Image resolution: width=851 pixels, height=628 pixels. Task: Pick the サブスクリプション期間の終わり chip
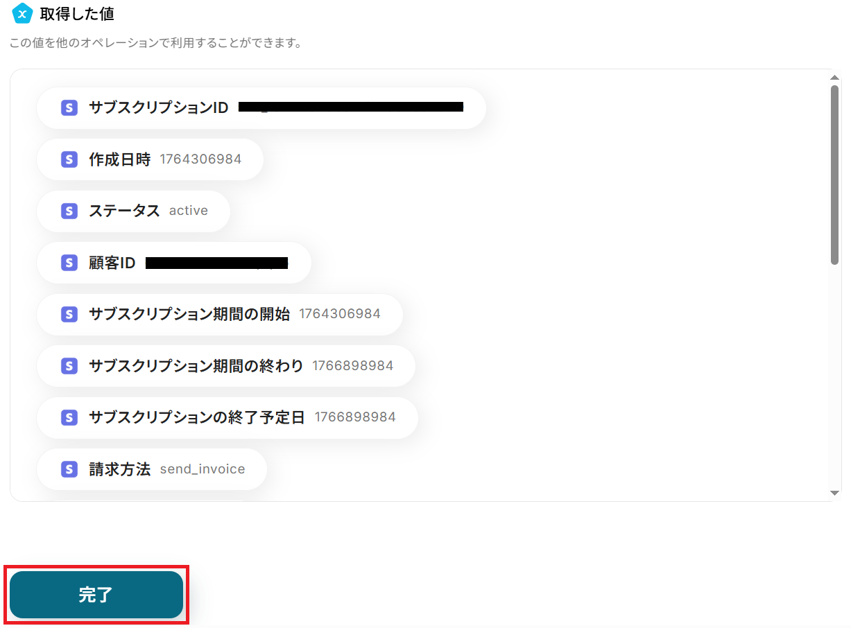pos(226,366)
